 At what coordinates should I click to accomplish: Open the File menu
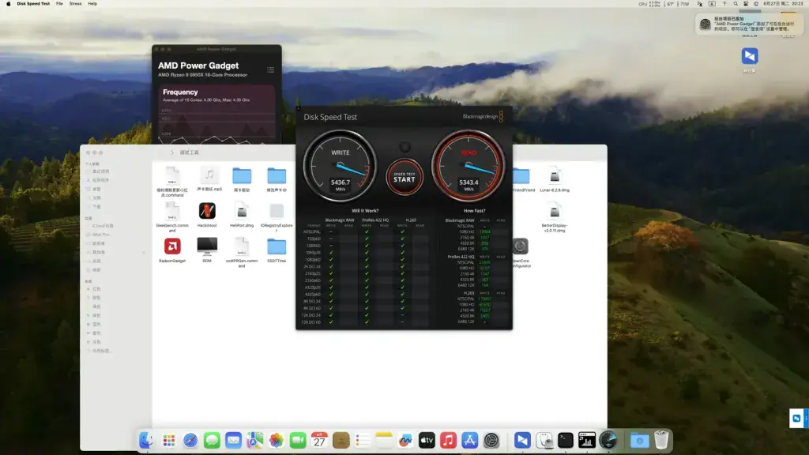coord(59,4)
